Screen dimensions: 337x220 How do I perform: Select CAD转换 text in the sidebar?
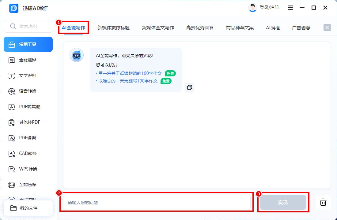click(x=28, y=153)
